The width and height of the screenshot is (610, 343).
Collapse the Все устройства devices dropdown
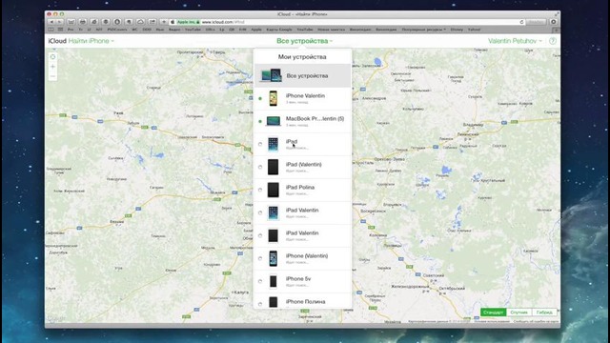(305, 41)
